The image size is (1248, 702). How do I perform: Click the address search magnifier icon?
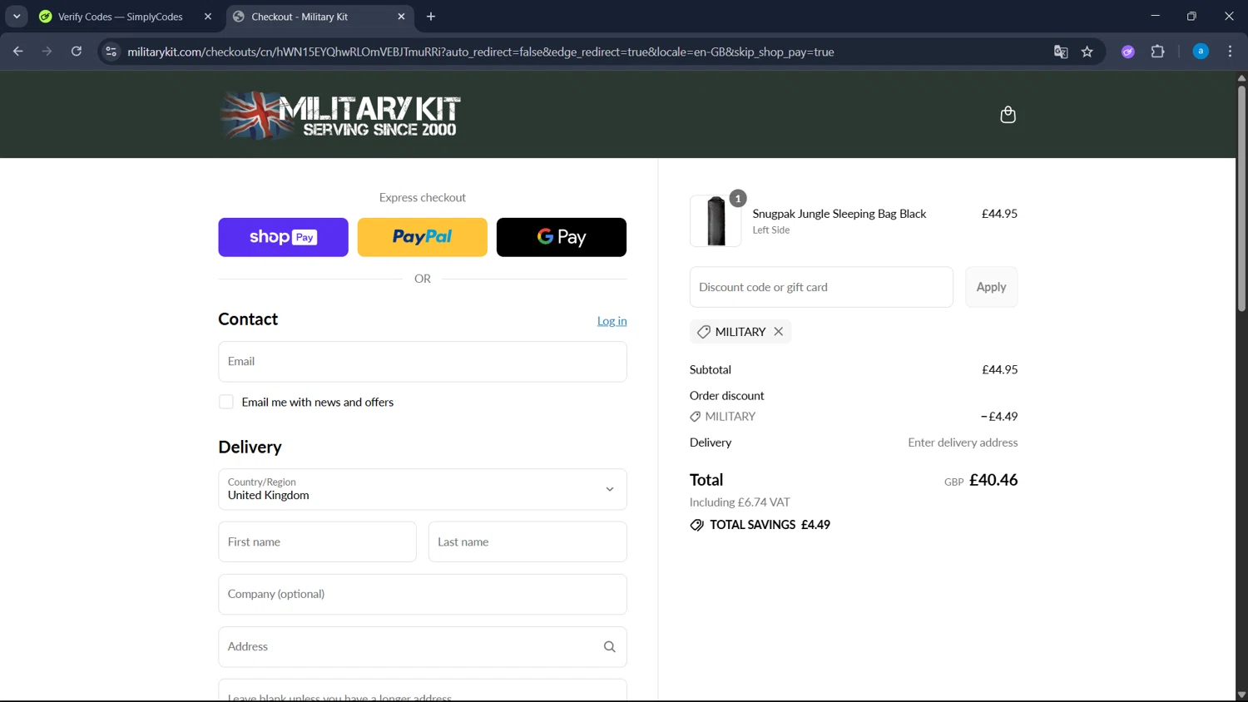(610, 647)
